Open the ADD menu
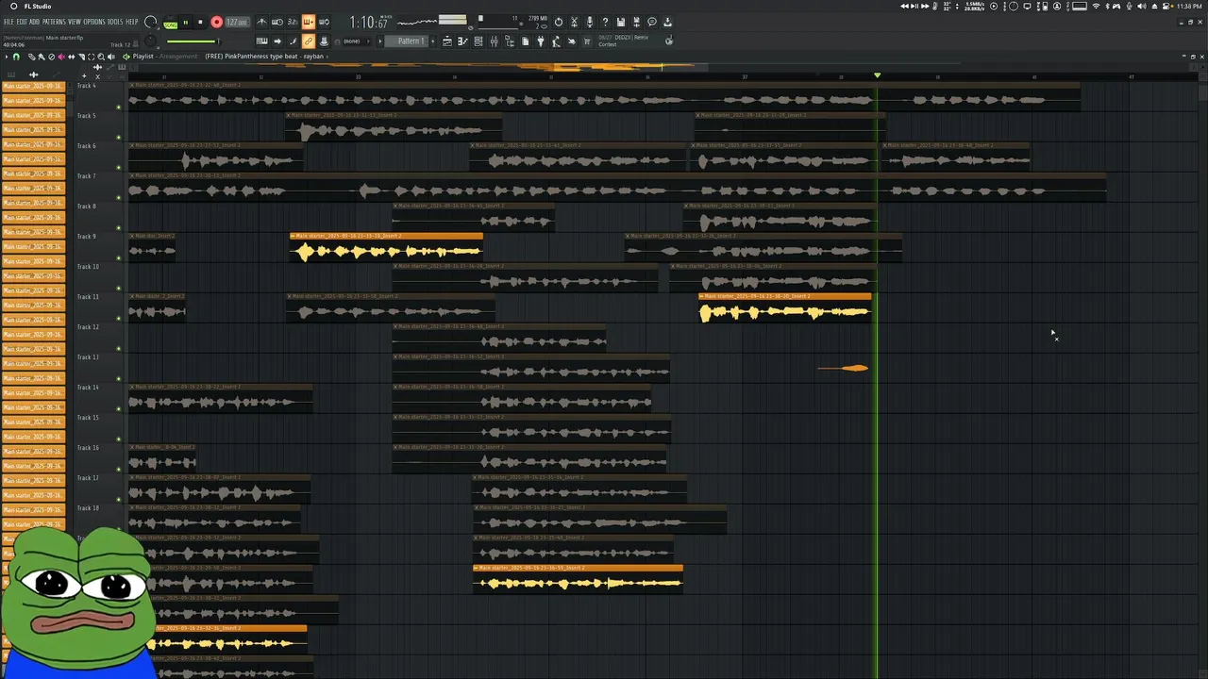1208x679 pixels. 34,22
